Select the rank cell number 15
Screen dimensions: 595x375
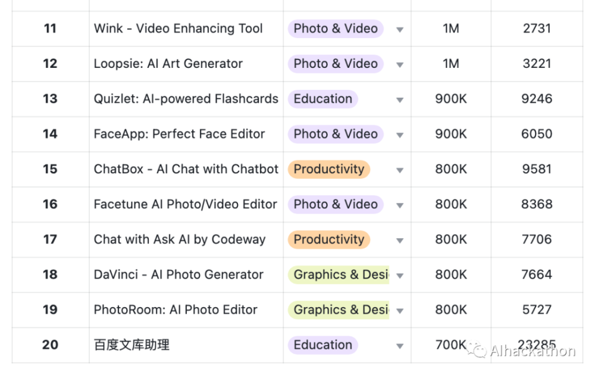click(x=51, y=169)
